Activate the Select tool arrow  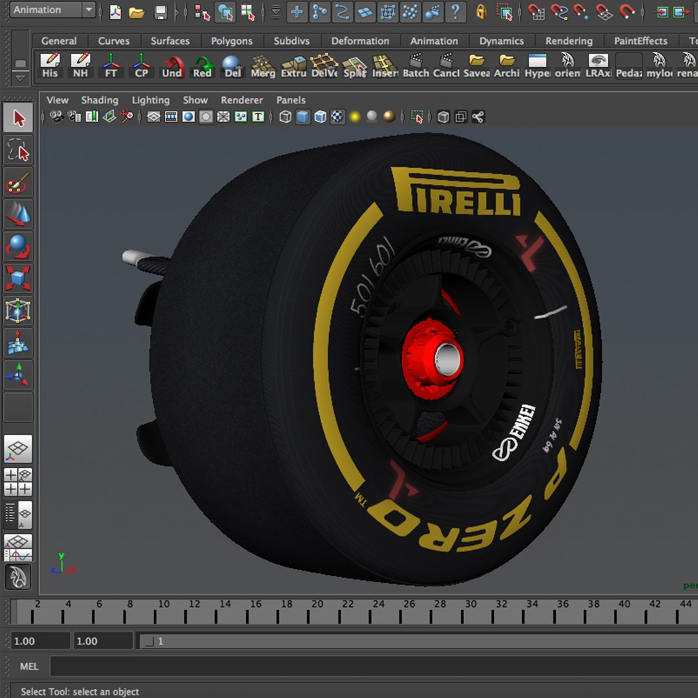(18, 118)
